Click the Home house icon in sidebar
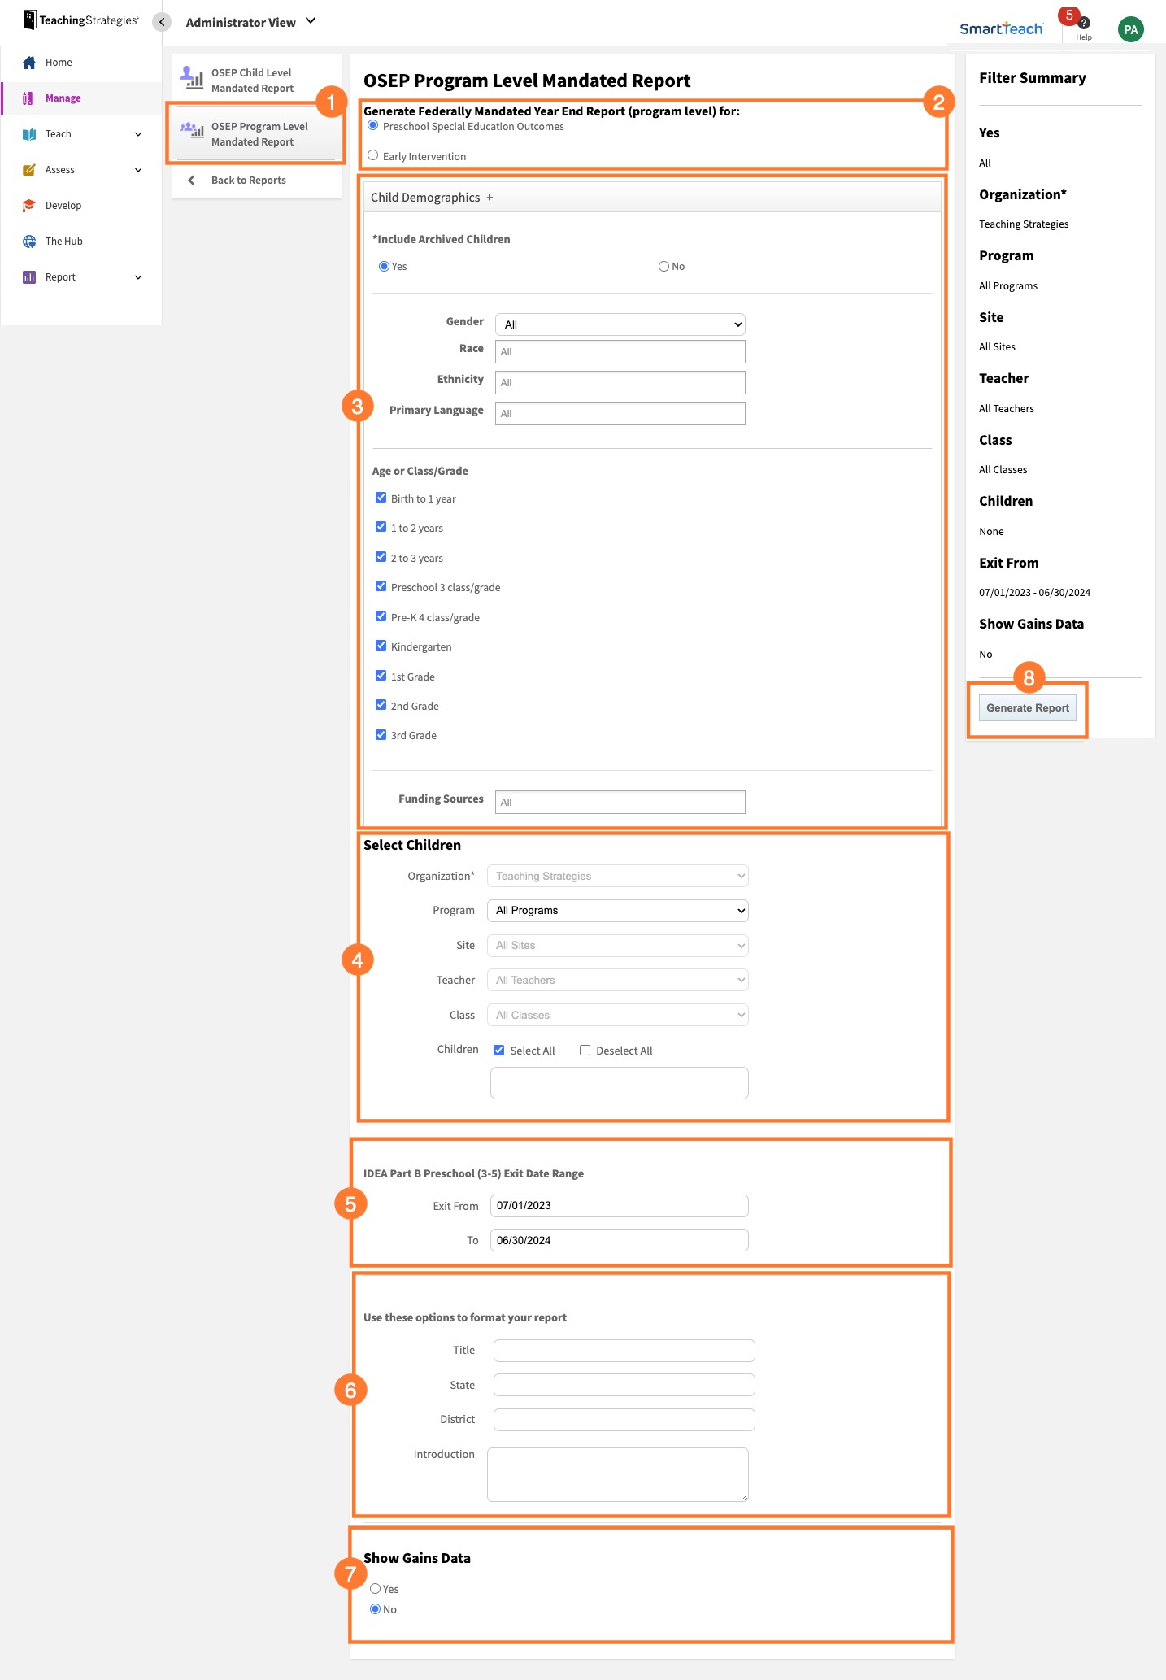The width and height of the screenshot is (1166, 1680). [29, 63]
